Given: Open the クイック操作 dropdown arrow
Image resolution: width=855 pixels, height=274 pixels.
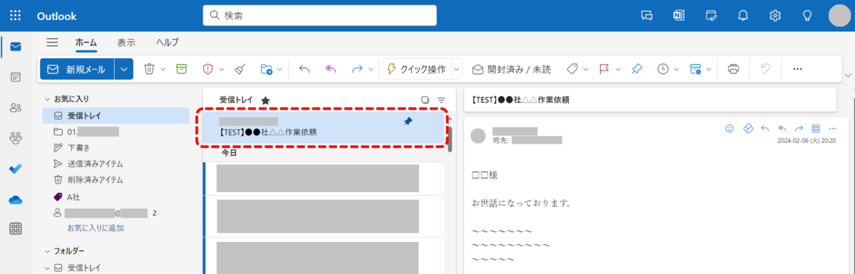Looking at the screenshot, I should pos(457,69).
